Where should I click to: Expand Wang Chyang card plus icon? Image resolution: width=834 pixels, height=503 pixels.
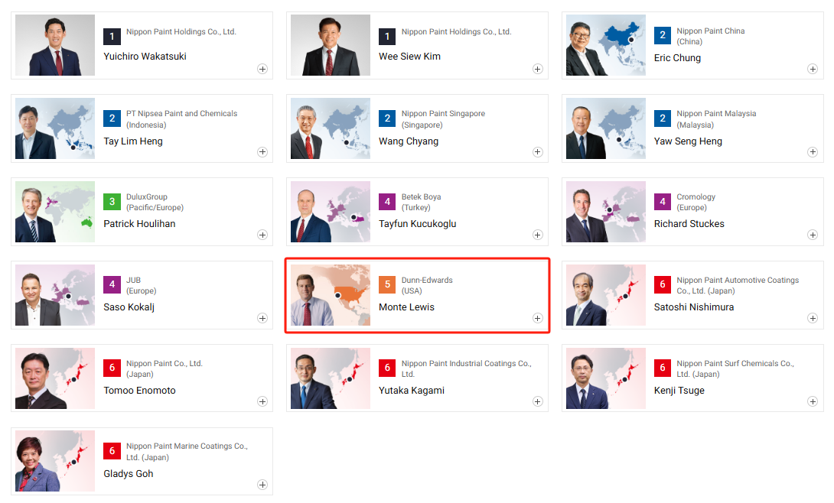tap(538, 152)
